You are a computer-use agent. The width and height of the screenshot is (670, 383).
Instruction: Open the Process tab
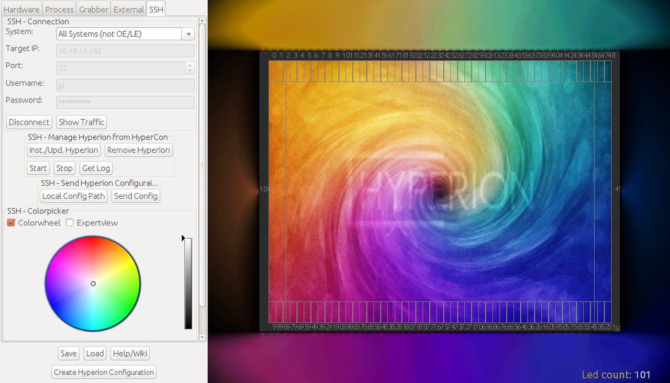[59, 9]
